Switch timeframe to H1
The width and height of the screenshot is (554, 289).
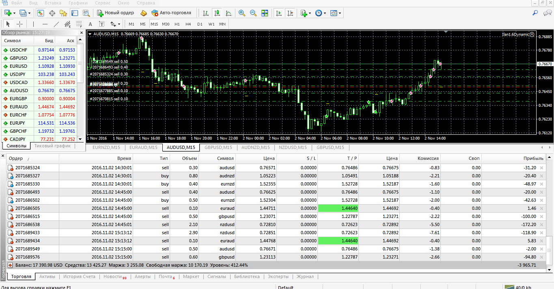pos(177,24)
